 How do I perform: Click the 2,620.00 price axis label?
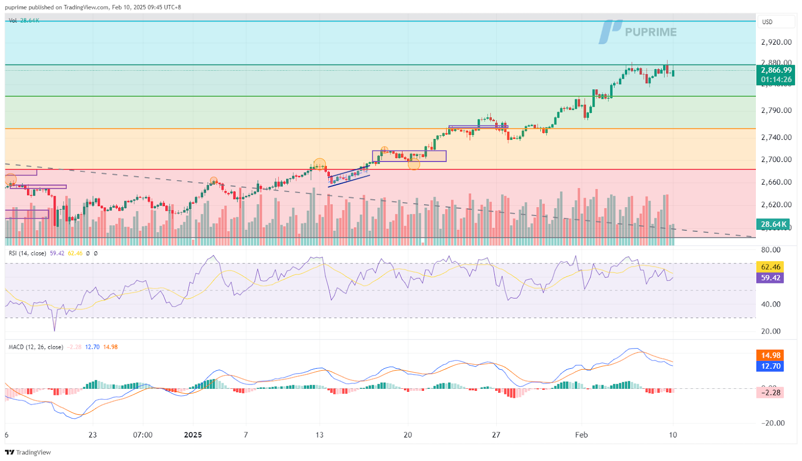[776, 205]
